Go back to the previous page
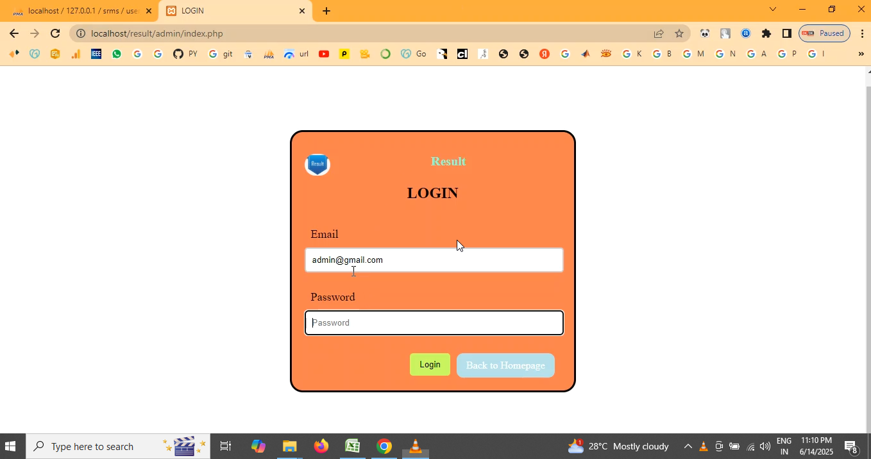Screen dimensions: 871x459 pyautogui.click(x=14, y=33)
